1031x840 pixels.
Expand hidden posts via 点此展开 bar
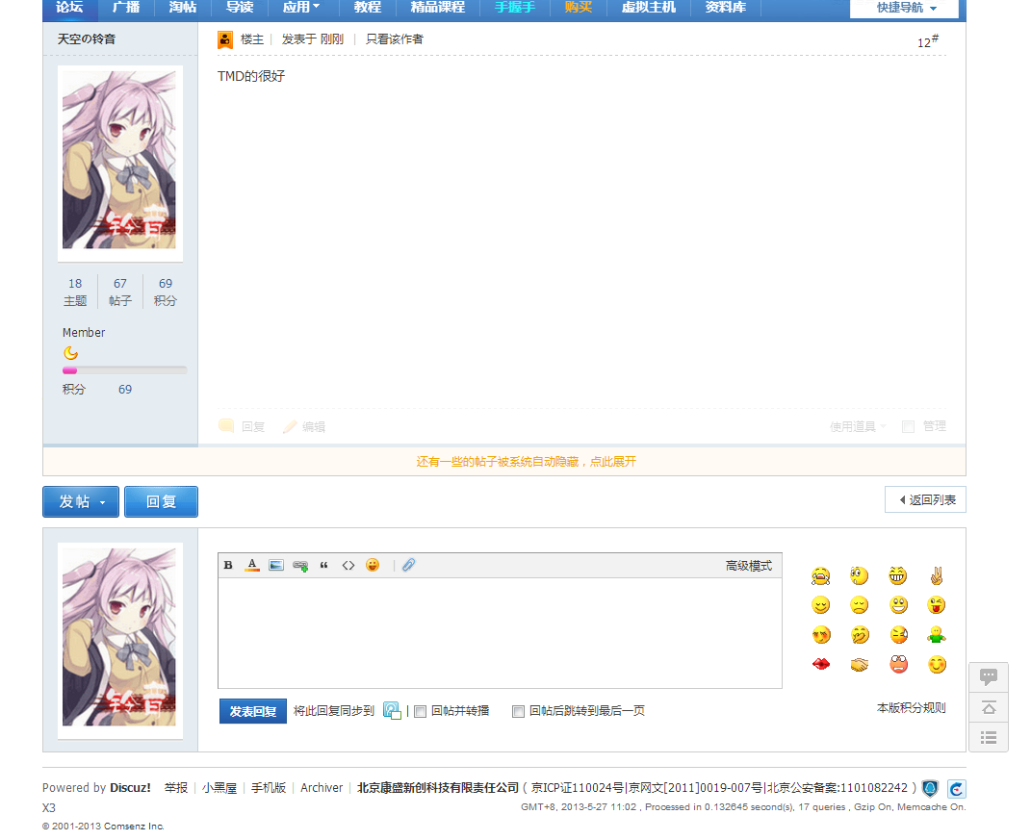coord(526,462)
